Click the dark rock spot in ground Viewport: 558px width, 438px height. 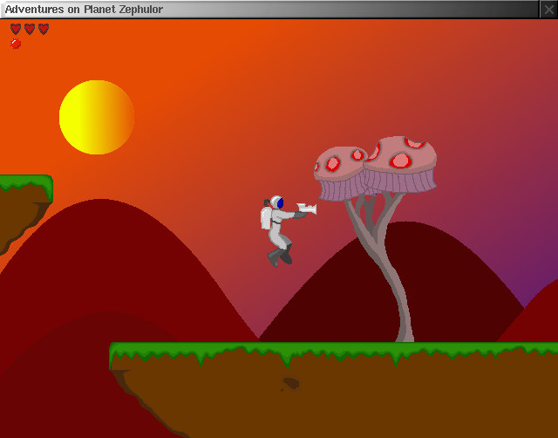pos(291,383)
